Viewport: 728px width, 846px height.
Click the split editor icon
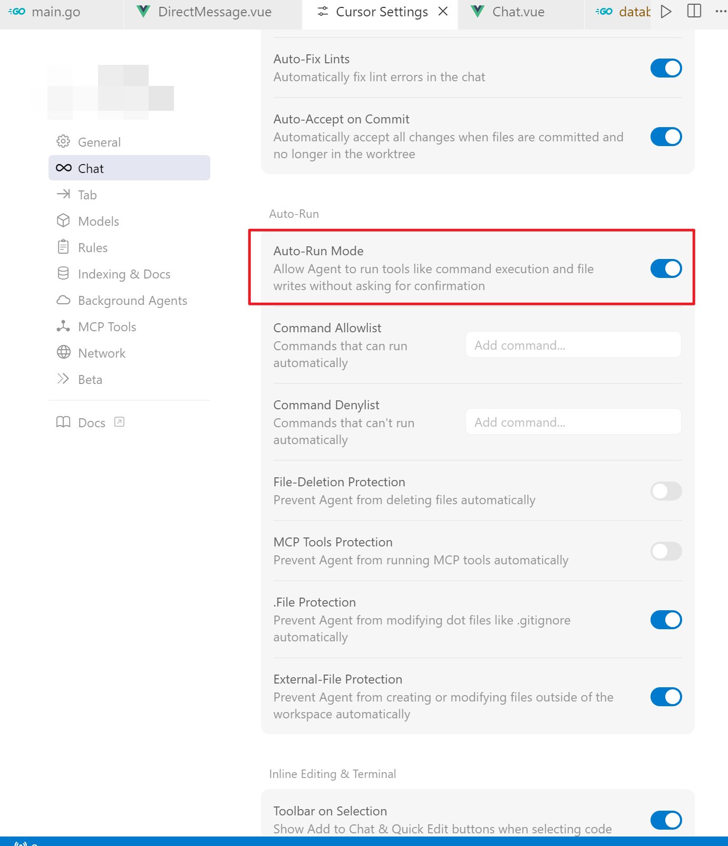695,11
